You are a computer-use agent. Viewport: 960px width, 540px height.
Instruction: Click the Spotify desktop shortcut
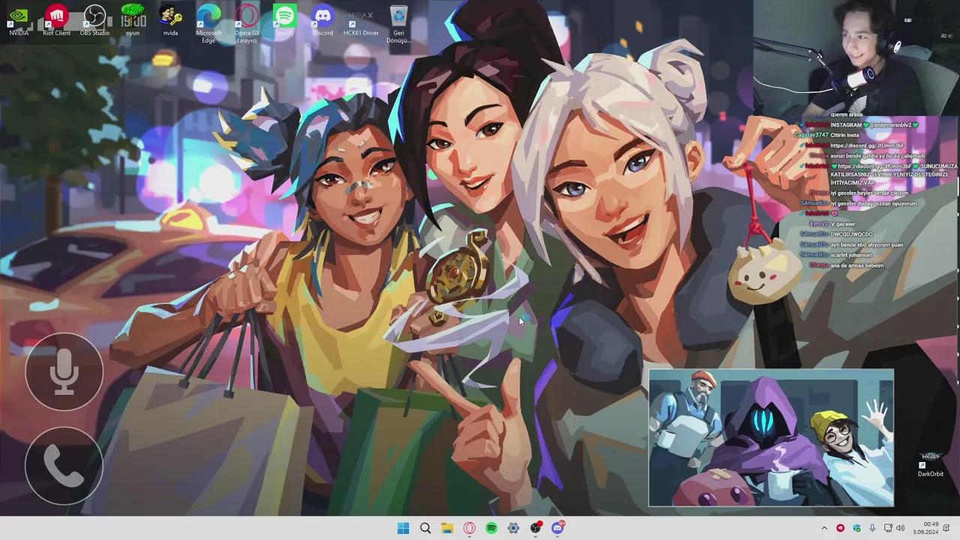284,20
